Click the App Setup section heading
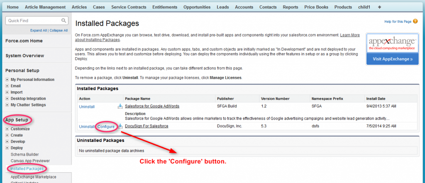 click(17, 120)
